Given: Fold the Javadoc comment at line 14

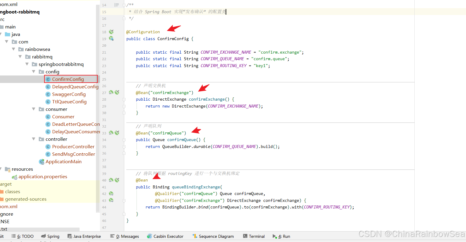Looking at the screenshot, I should [x=124, y=5].
